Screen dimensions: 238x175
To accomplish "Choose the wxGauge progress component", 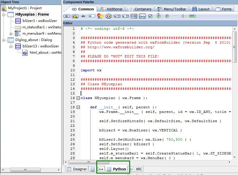I will [x=193, y=16].
